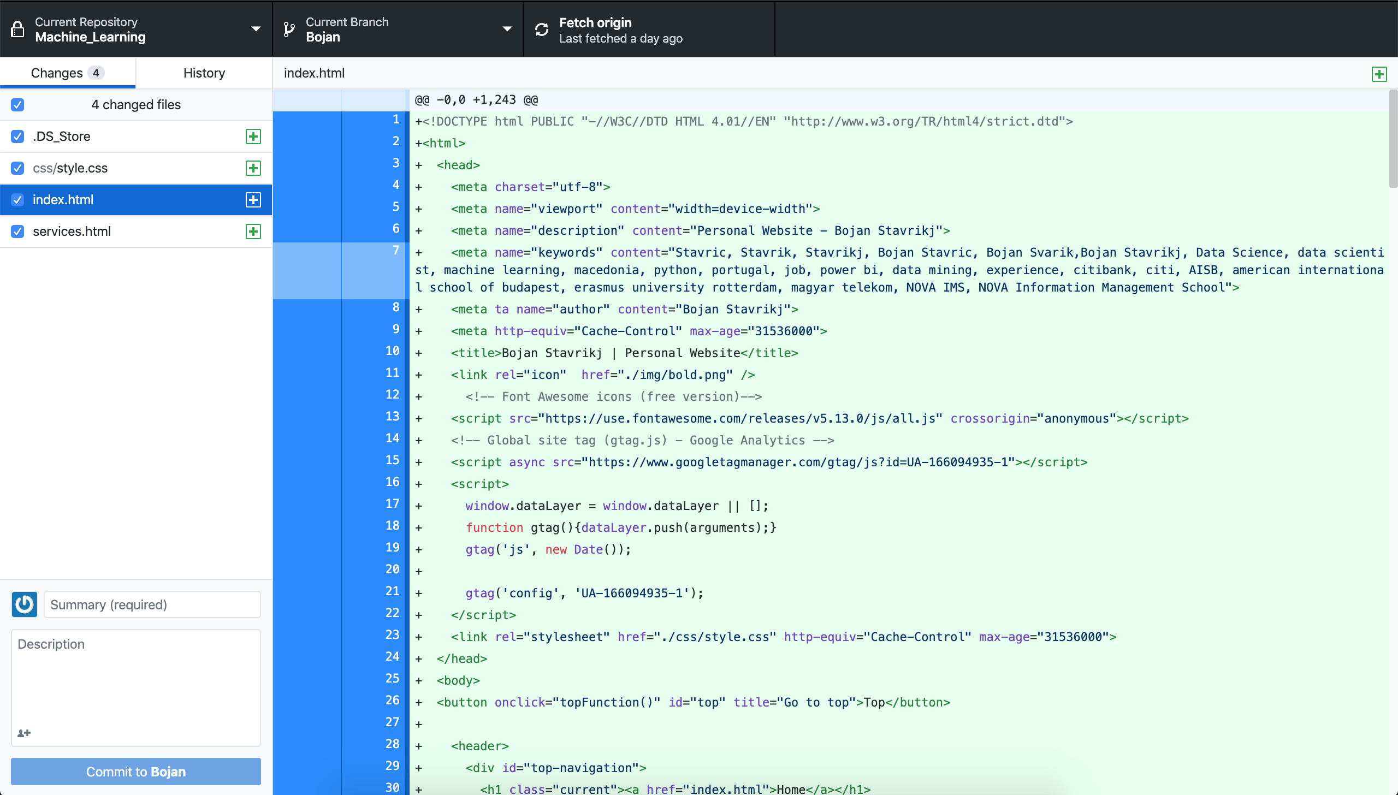Switch to the History tab
This screenshot has width=1398, height=795.
click(204, 73)
